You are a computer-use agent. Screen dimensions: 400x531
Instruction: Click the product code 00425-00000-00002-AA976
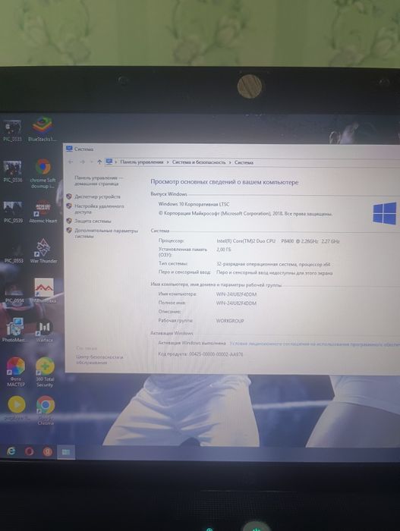click(216, 354)
